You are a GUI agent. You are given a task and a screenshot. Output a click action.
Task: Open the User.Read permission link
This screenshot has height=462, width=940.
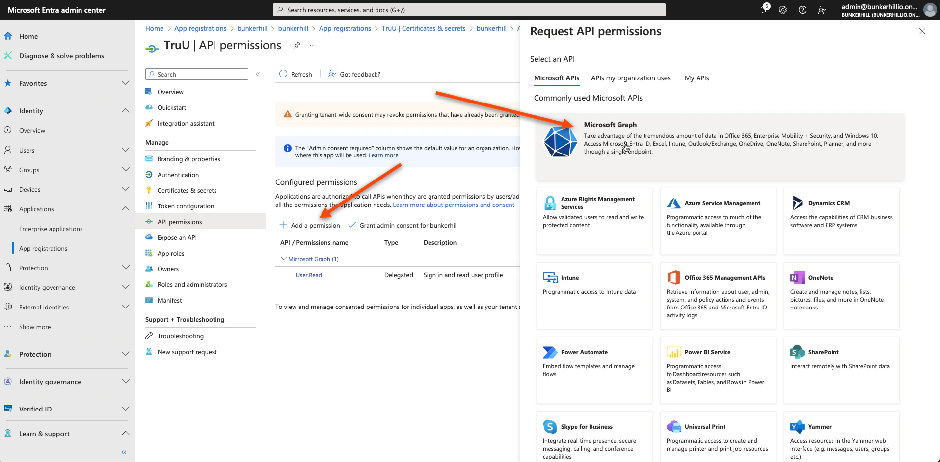tap(309, 275)
